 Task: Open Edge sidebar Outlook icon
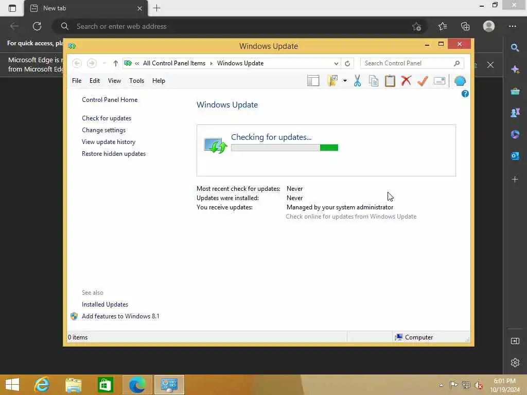pos(515,156)
